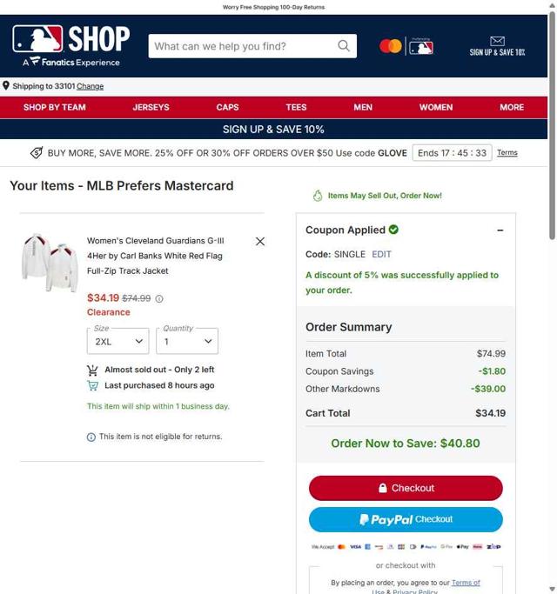557x594 pixels.
Task: Click the search magnifier icon
Action: 344,46
